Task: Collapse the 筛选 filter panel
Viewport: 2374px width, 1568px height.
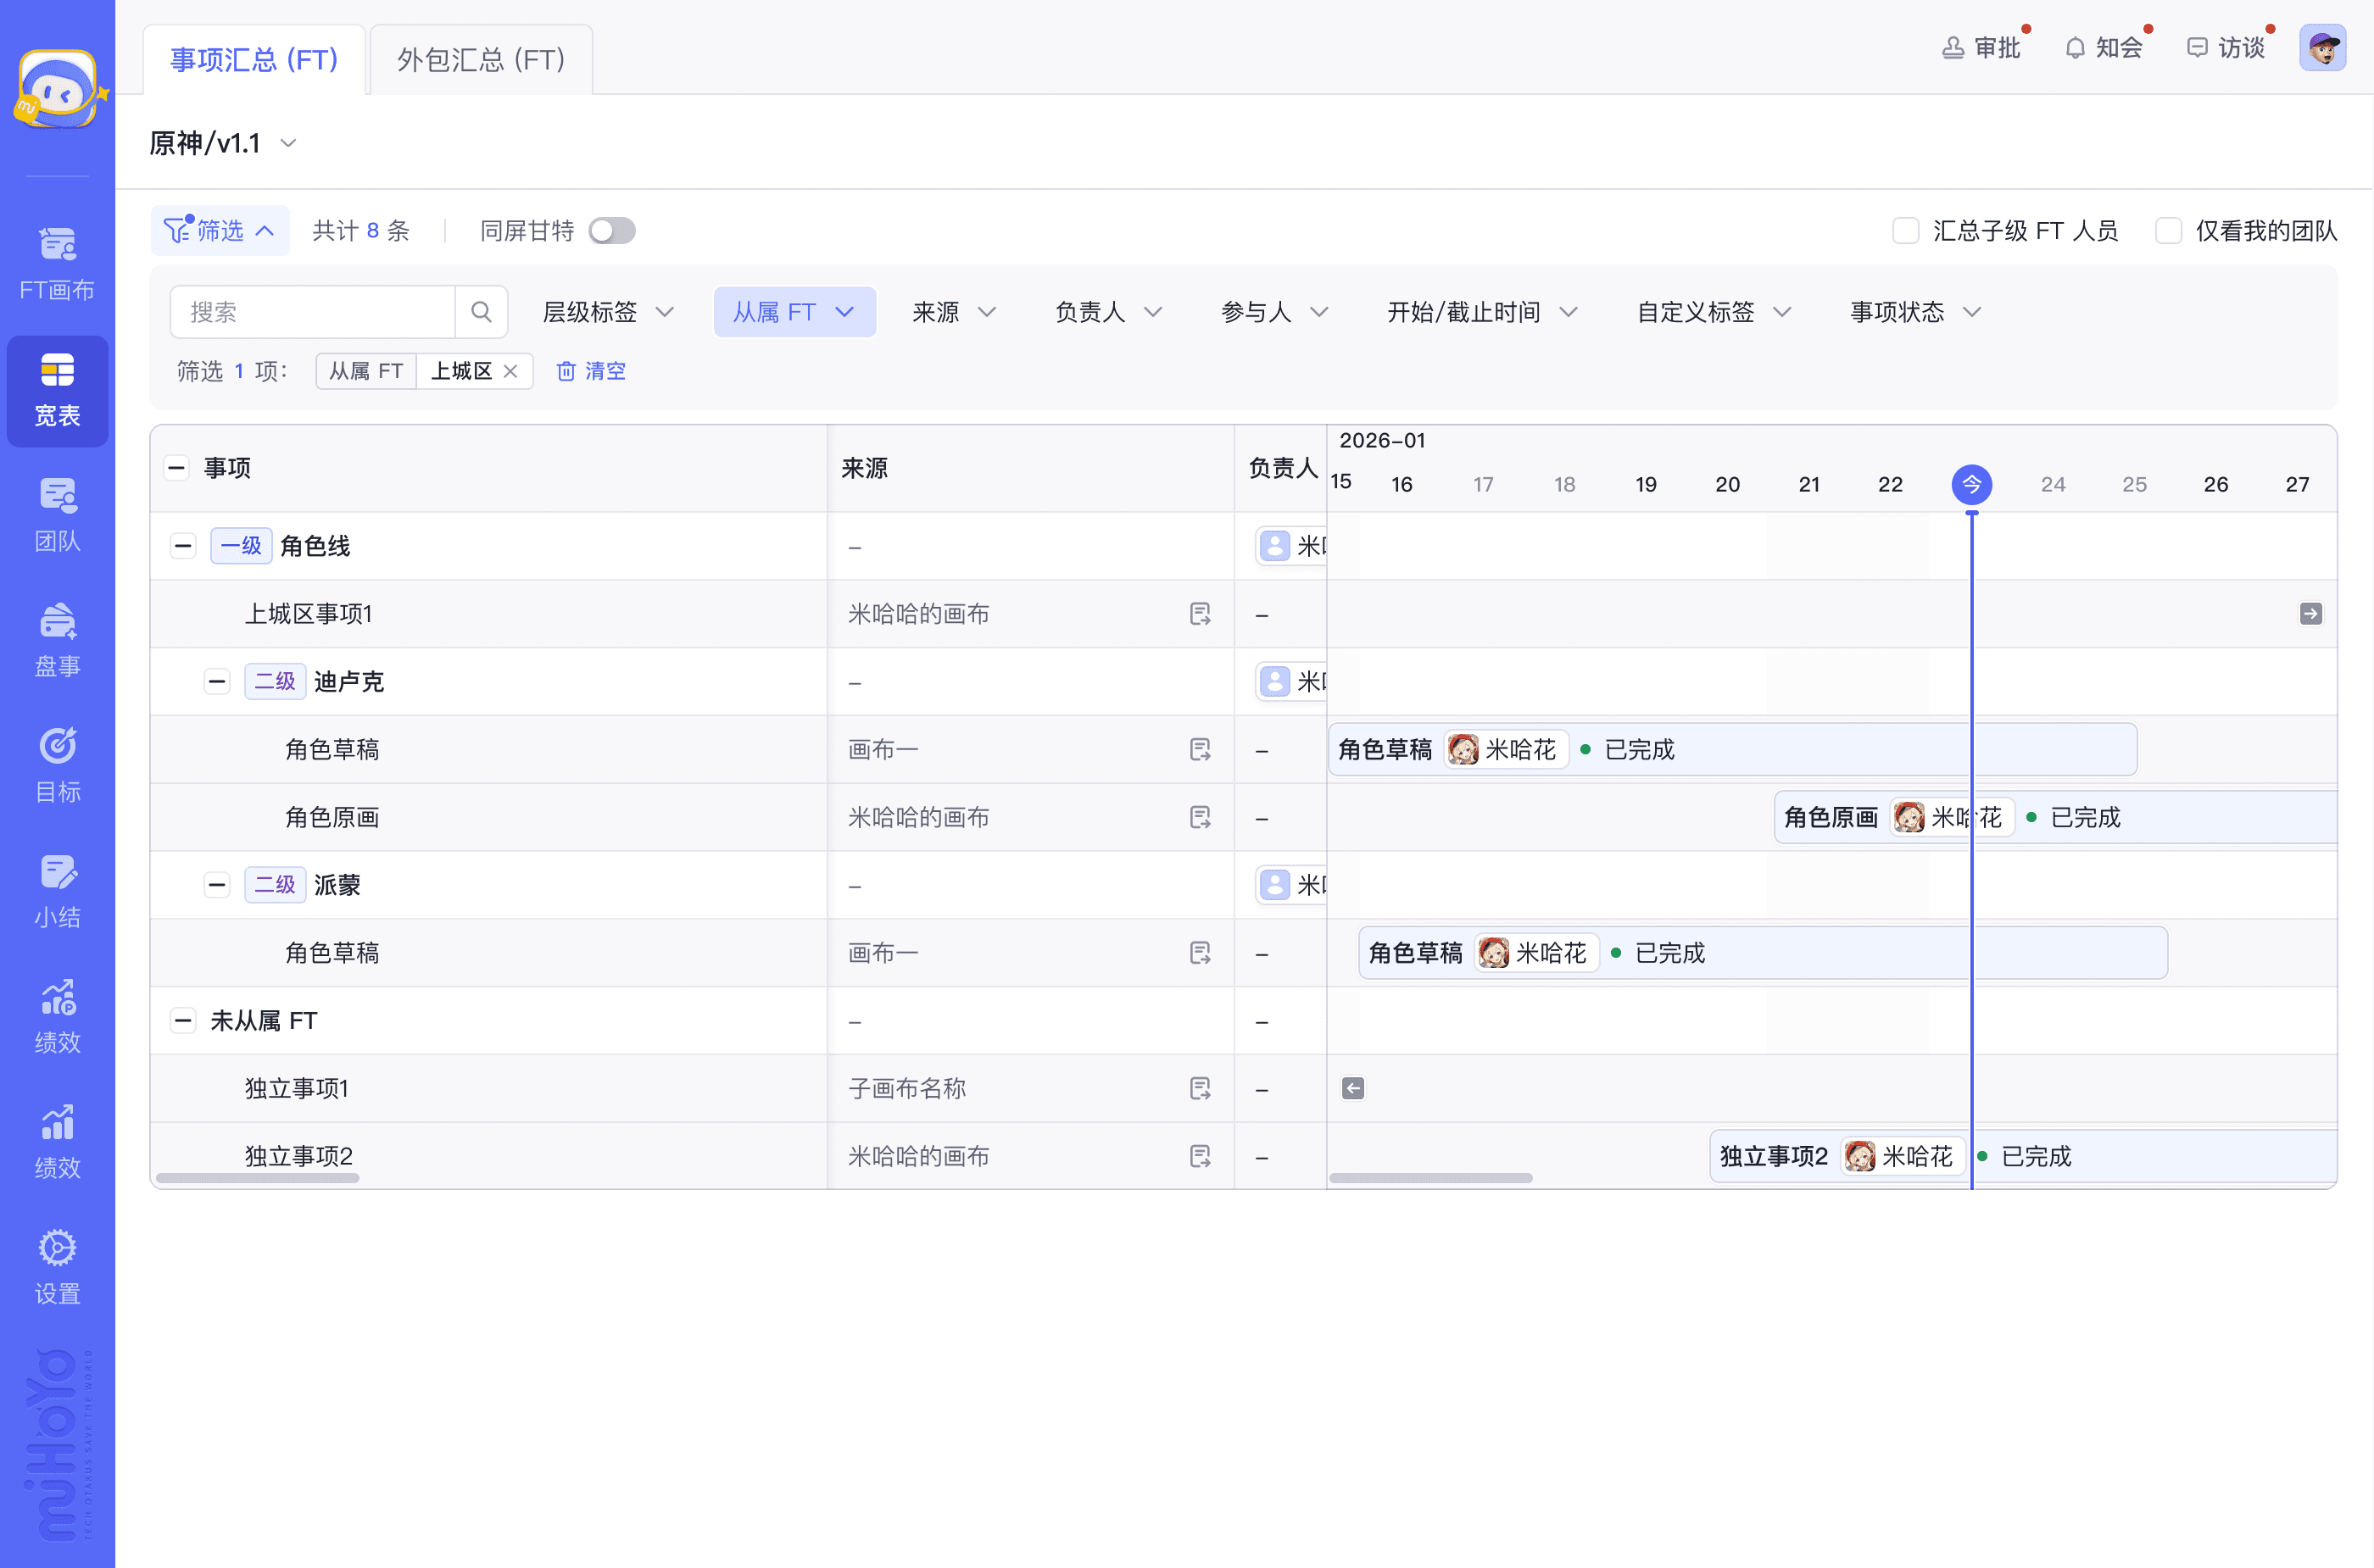Action: coord(220,231)
